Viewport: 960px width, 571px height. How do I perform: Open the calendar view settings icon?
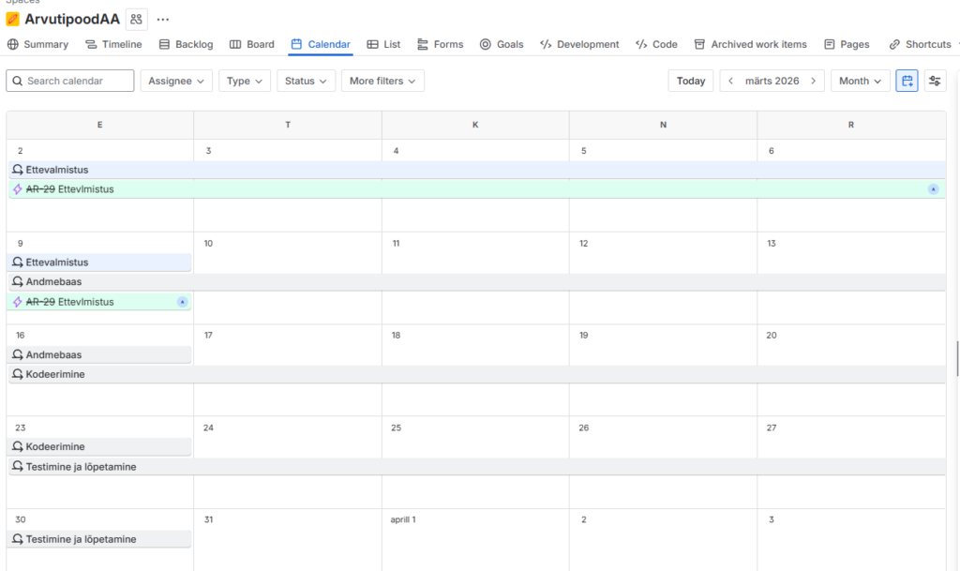935,81
